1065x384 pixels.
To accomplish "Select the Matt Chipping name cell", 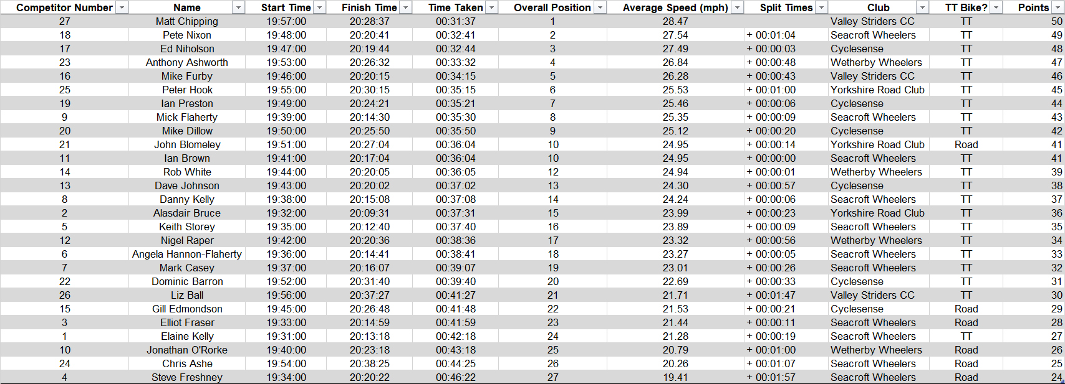I will (187, 21).
